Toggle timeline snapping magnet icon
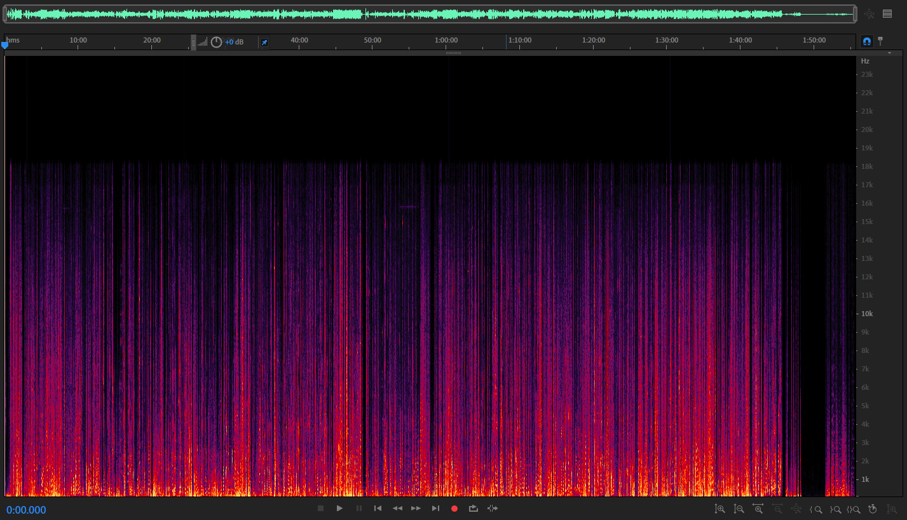Viewport: 907px width, 520px height. (x=866, y=41)
